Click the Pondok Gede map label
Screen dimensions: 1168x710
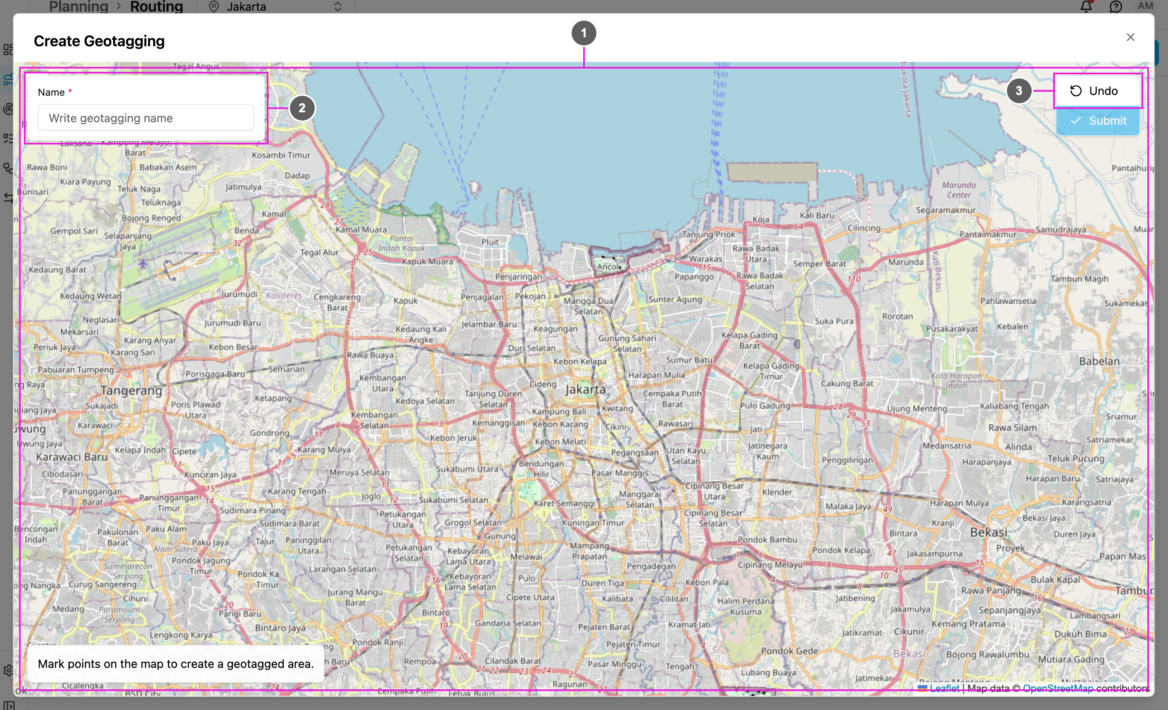[x=789, y=651]
